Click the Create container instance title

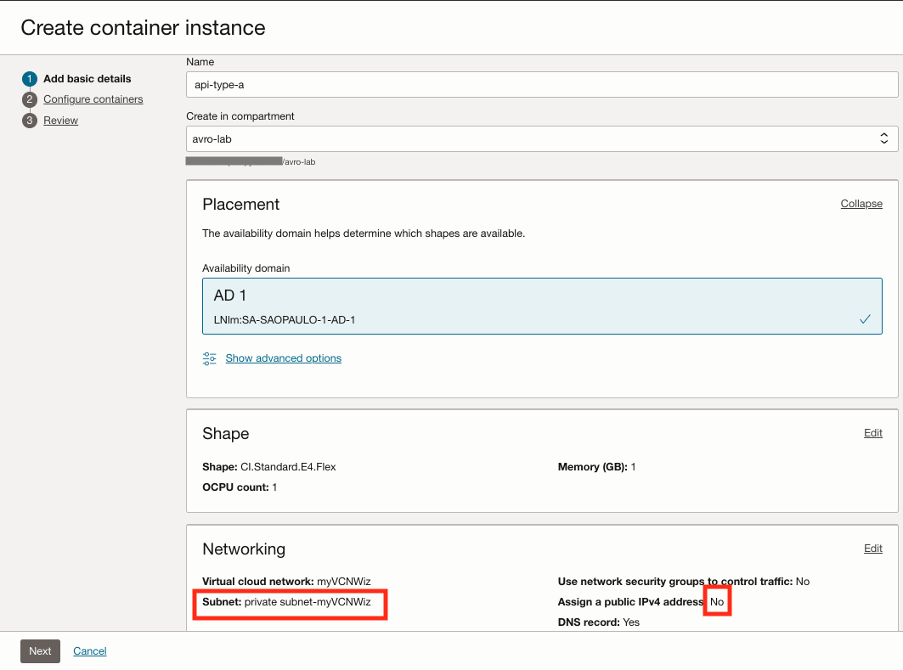coord(143,28)
